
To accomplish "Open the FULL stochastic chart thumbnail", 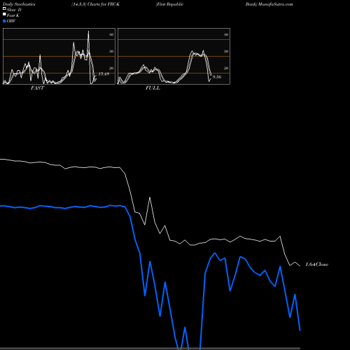I will click(x=174, y=56).
